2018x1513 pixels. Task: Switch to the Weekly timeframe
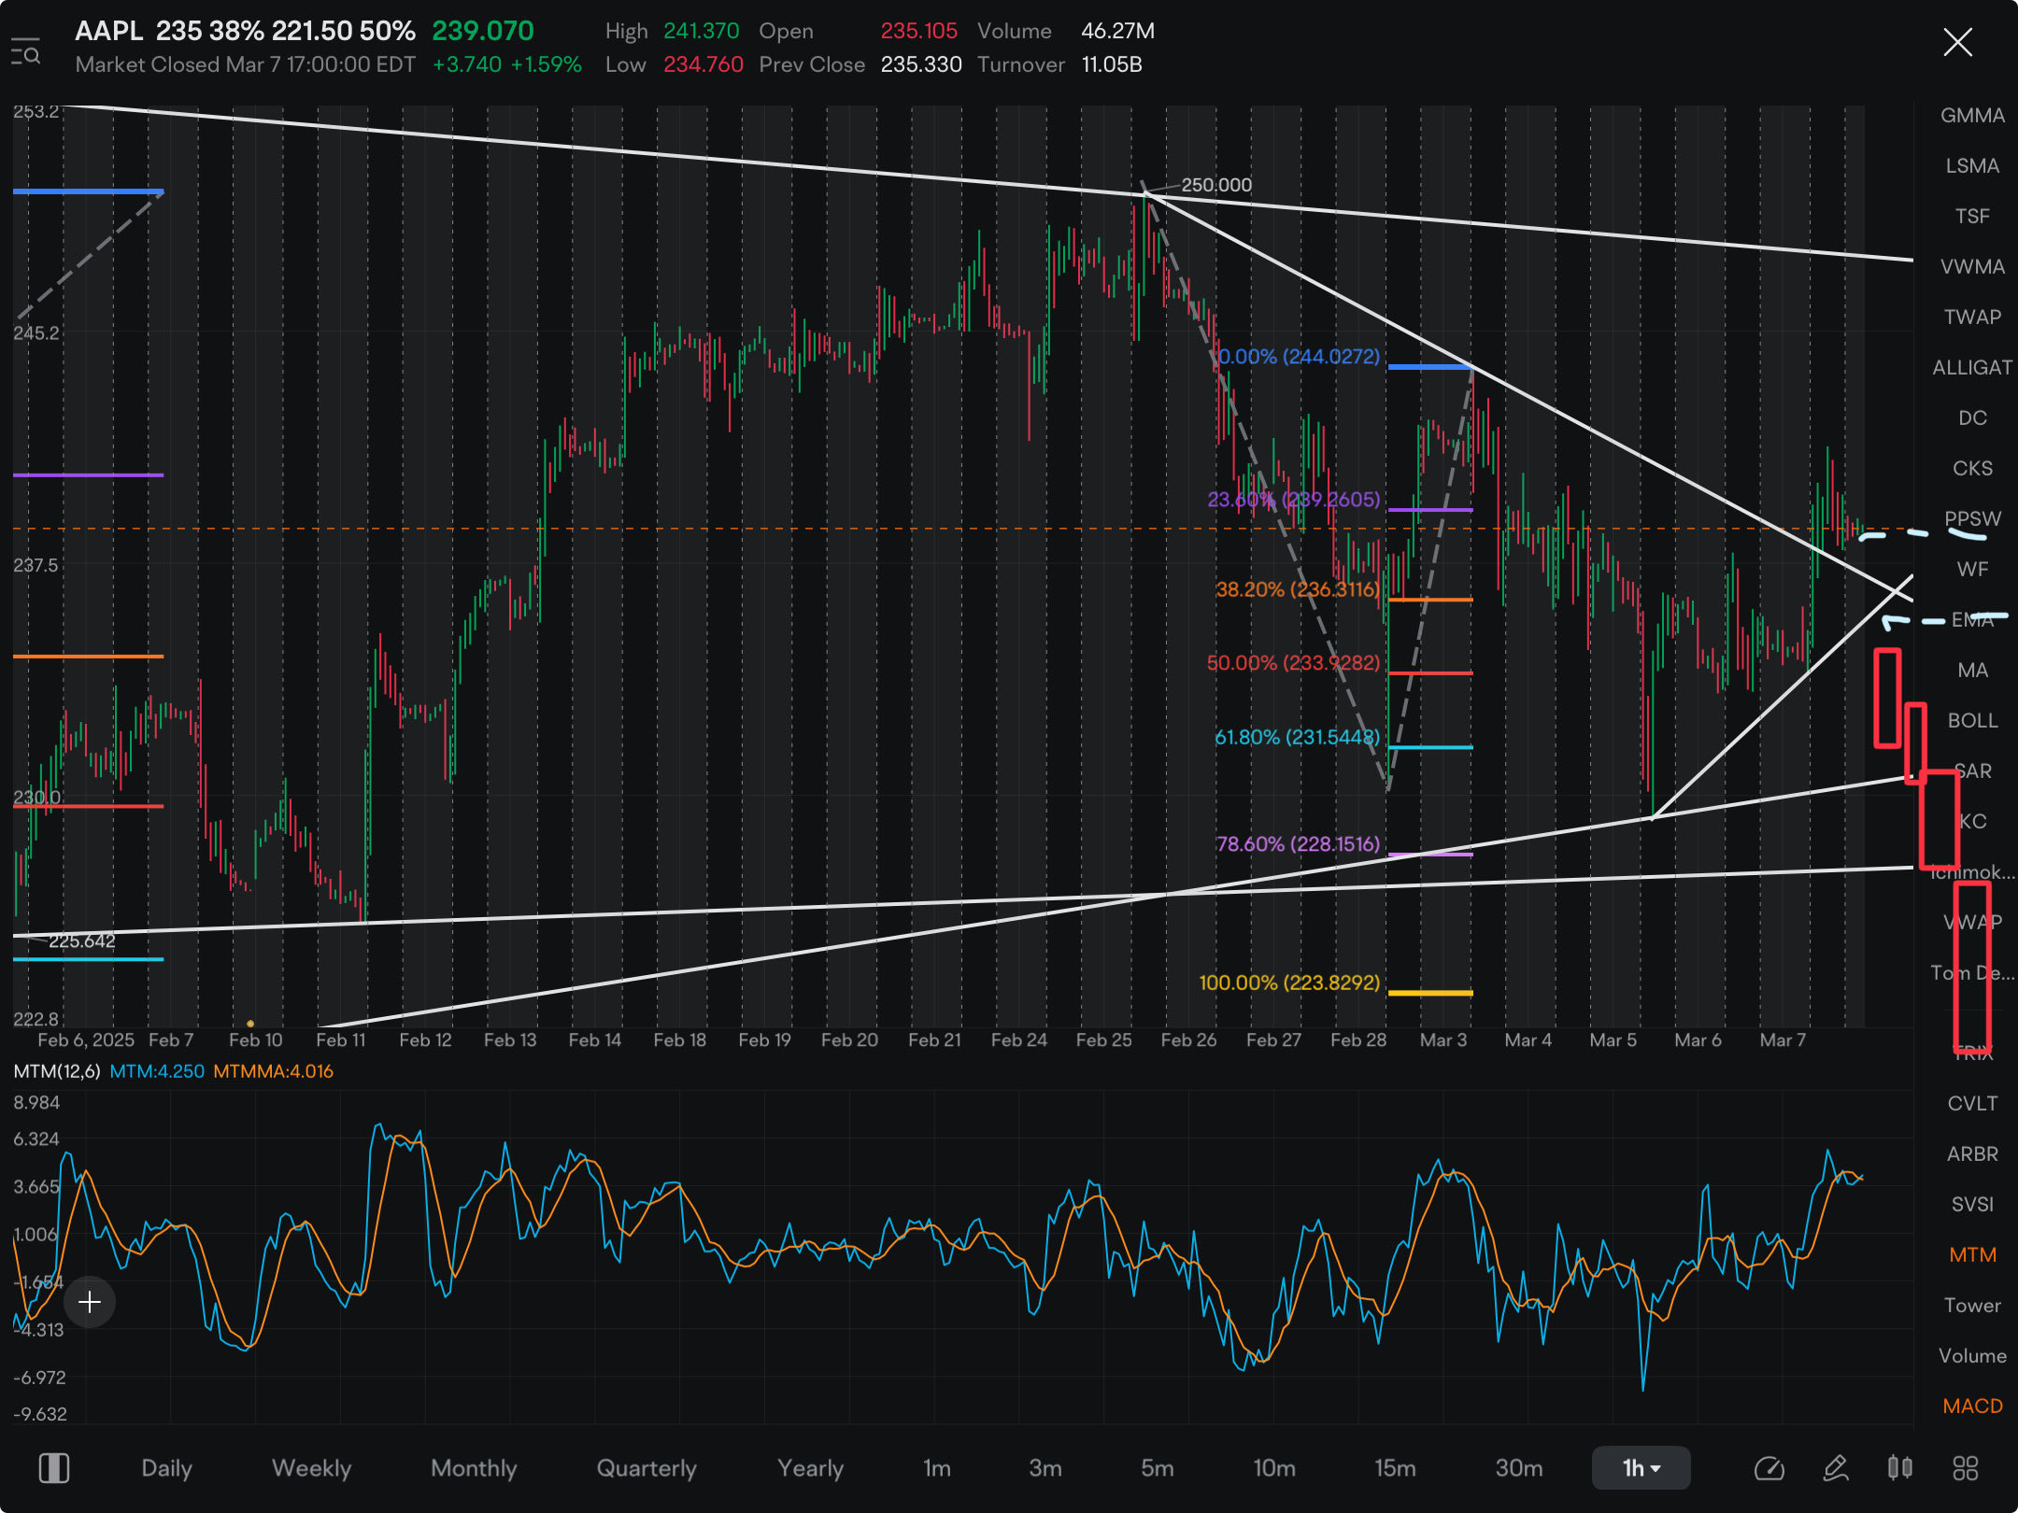point(311,1468)
